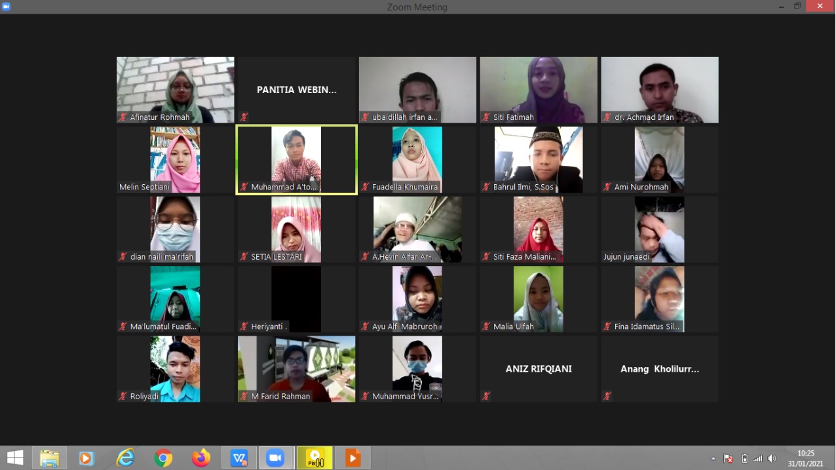This screenshot has width=836, height=470.
Task: Click the muted mic icon beside Roliyadi
Action: click(123, 397)
